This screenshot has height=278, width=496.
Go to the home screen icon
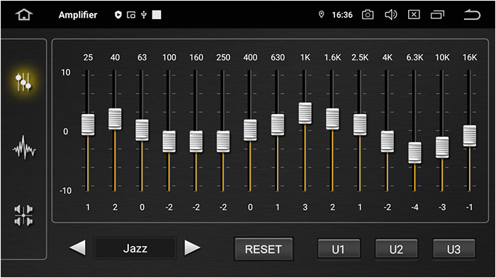click(24, 15)
